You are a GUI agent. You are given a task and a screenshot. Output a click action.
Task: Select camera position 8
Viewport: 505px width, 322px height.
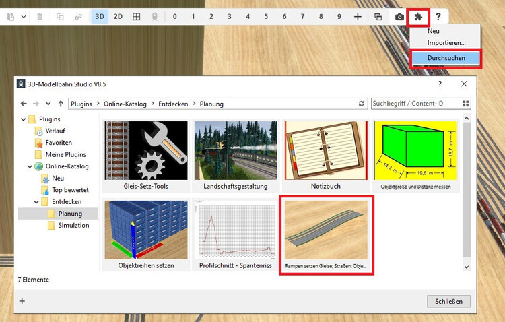[321, 16]
